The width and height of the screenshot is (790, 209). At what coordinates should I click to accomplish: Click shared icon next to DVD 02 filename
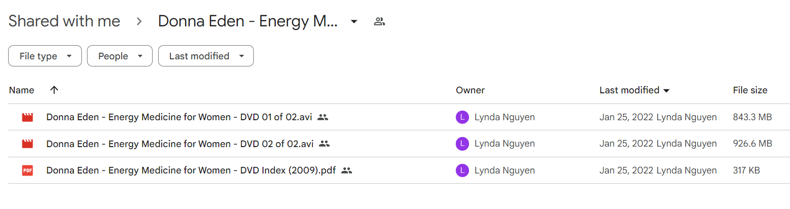click(x=324, y=144)
